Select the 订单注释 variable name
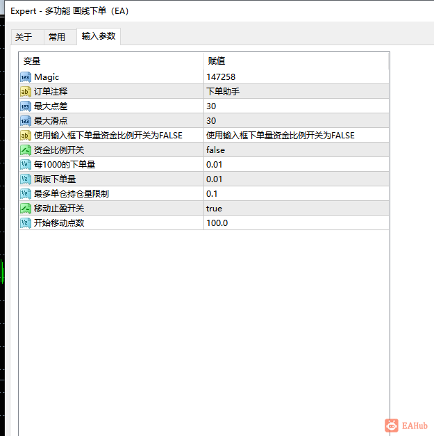The height and width of the screenshot is (436, 434). tap(51, 92)
